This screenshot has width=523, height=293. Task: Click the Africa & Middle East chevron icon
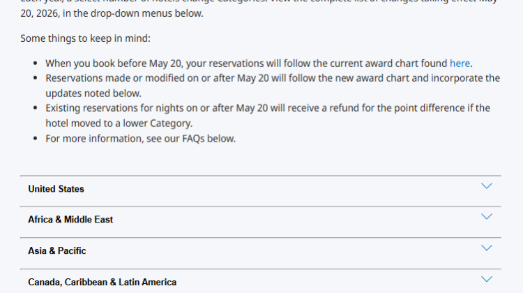487,217
